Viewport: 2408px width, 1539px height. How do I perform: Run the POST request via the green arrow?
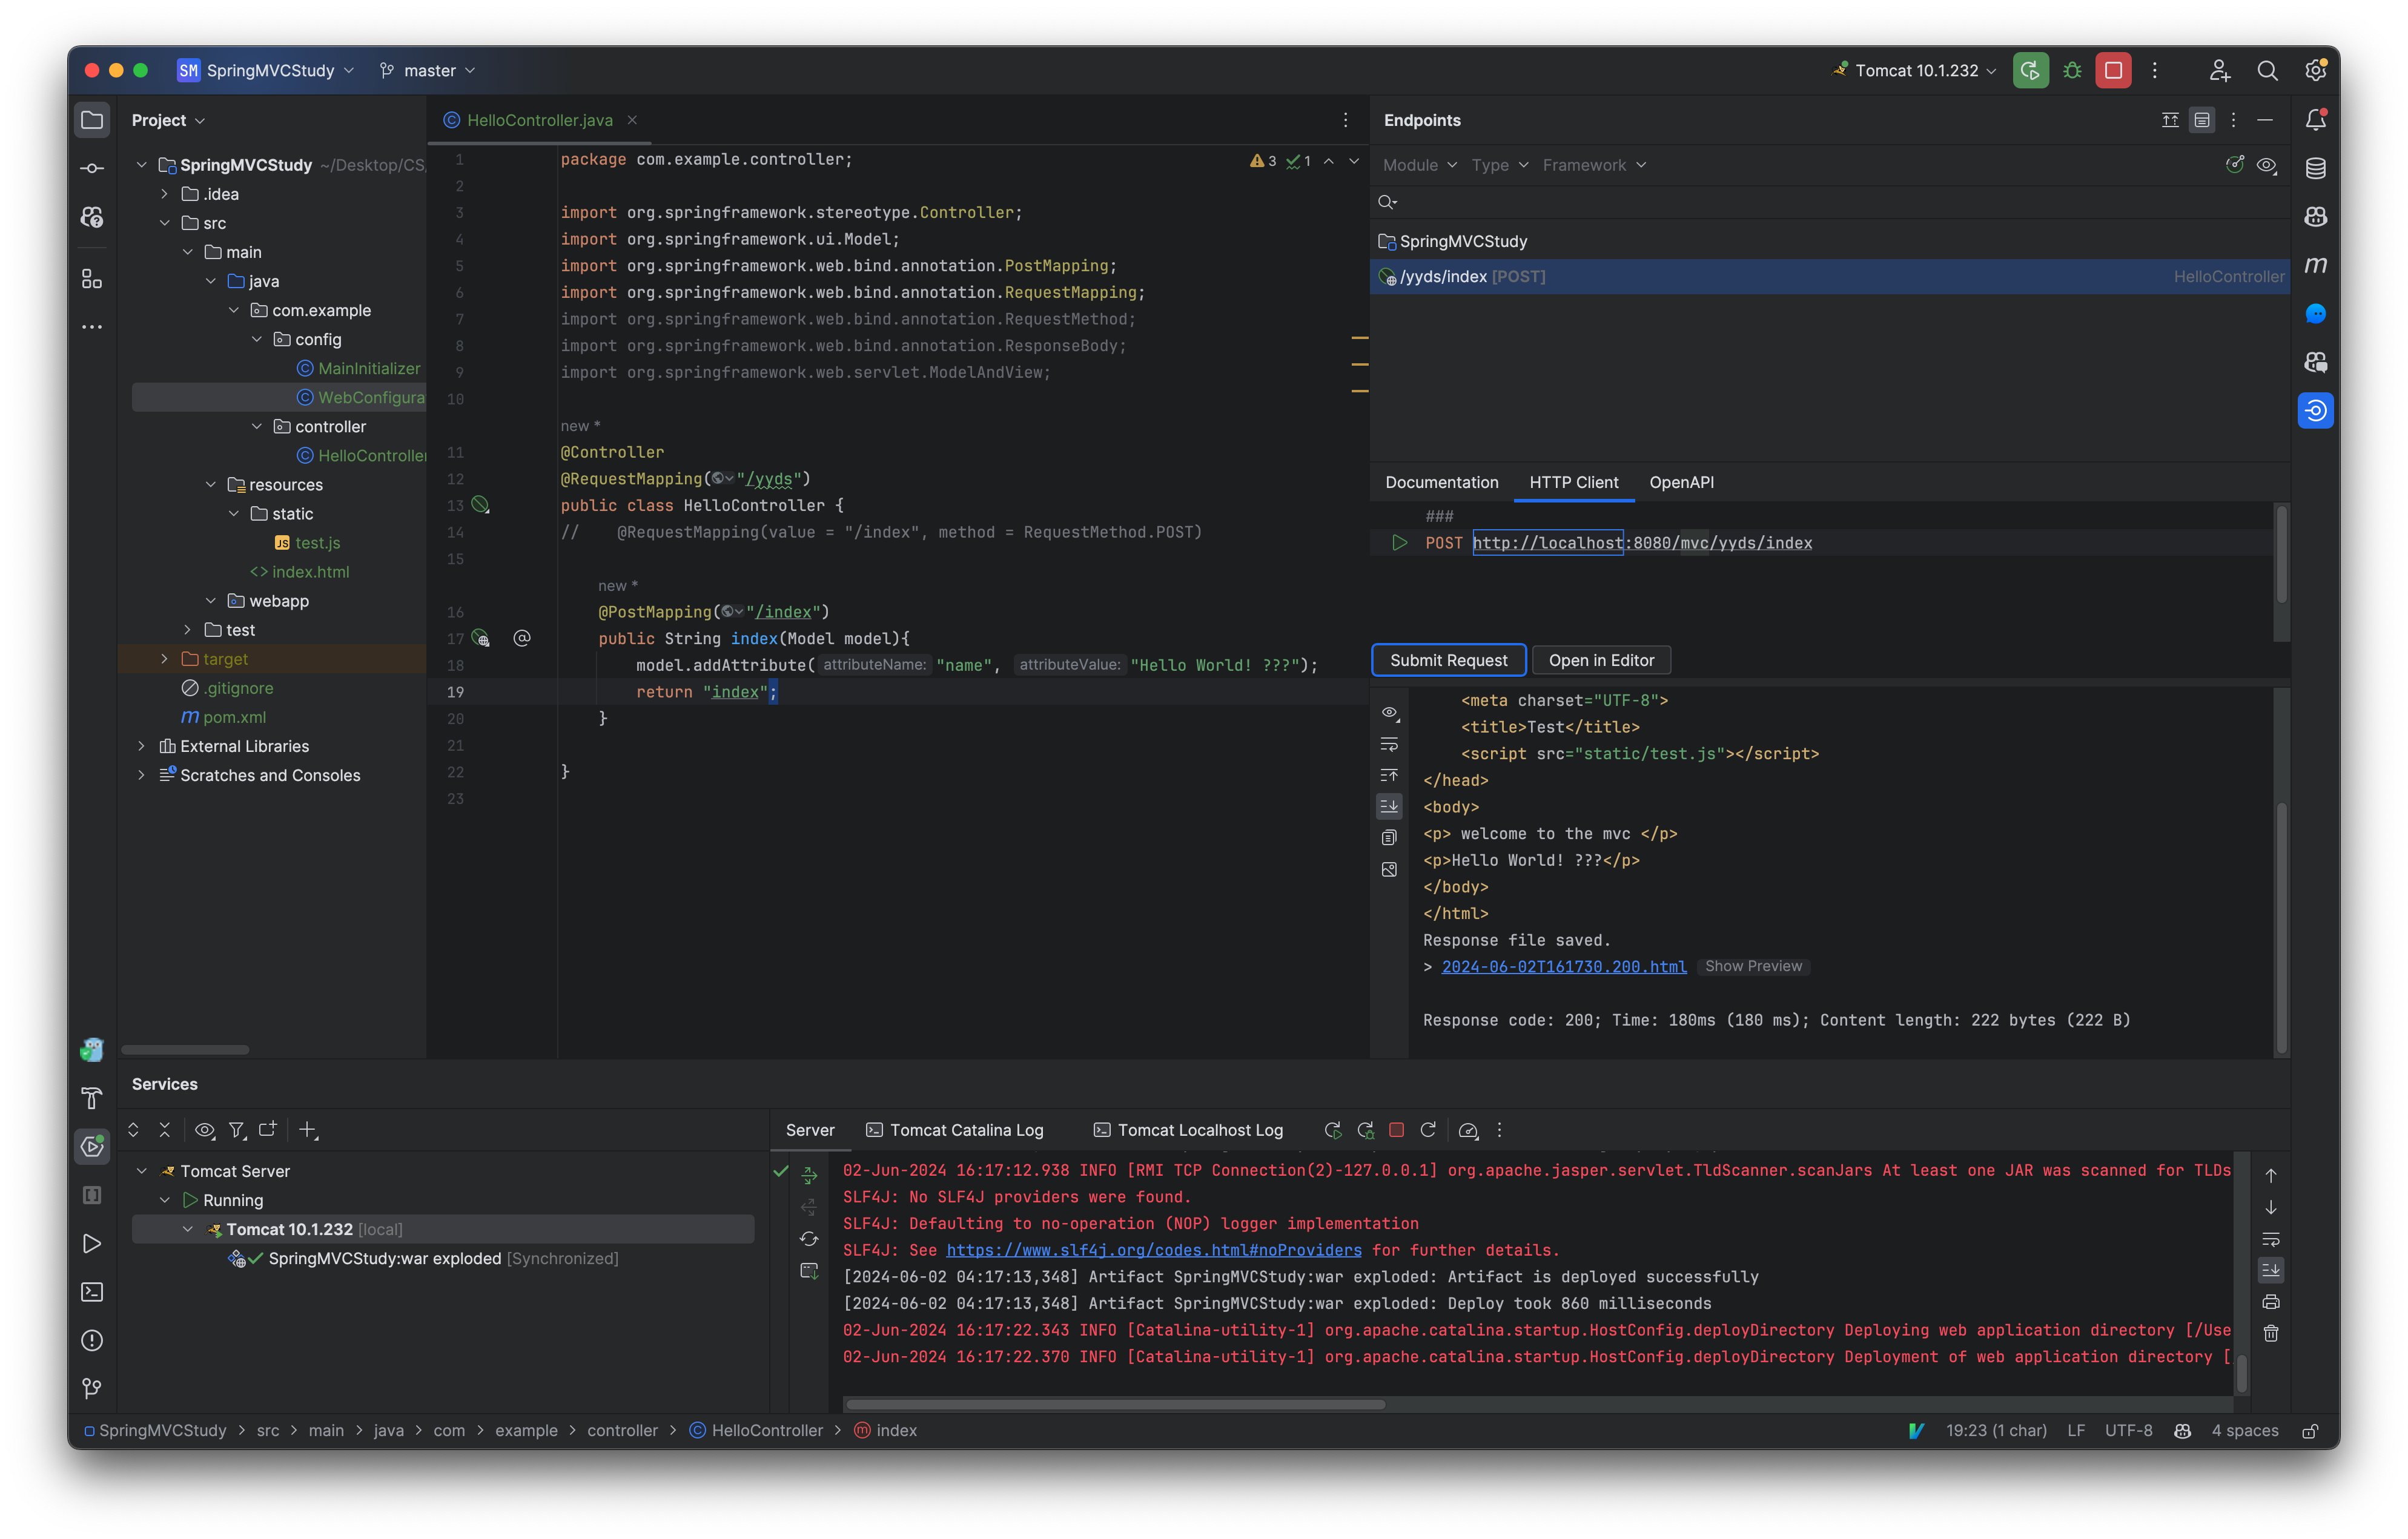click(1399, 542)
